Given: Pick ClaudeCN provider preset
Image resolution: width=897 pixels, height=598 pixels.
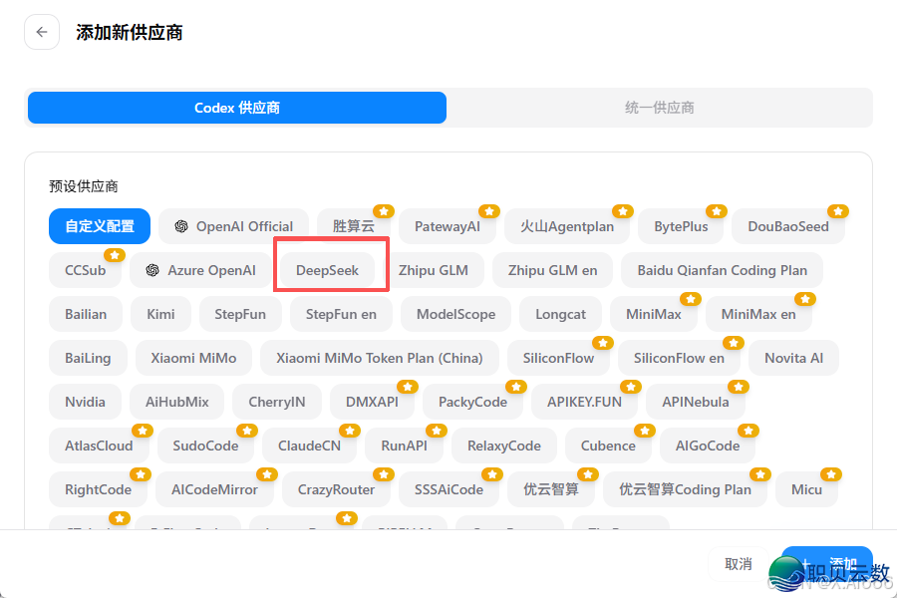Looking at the screenshot, I should point(310,446).
